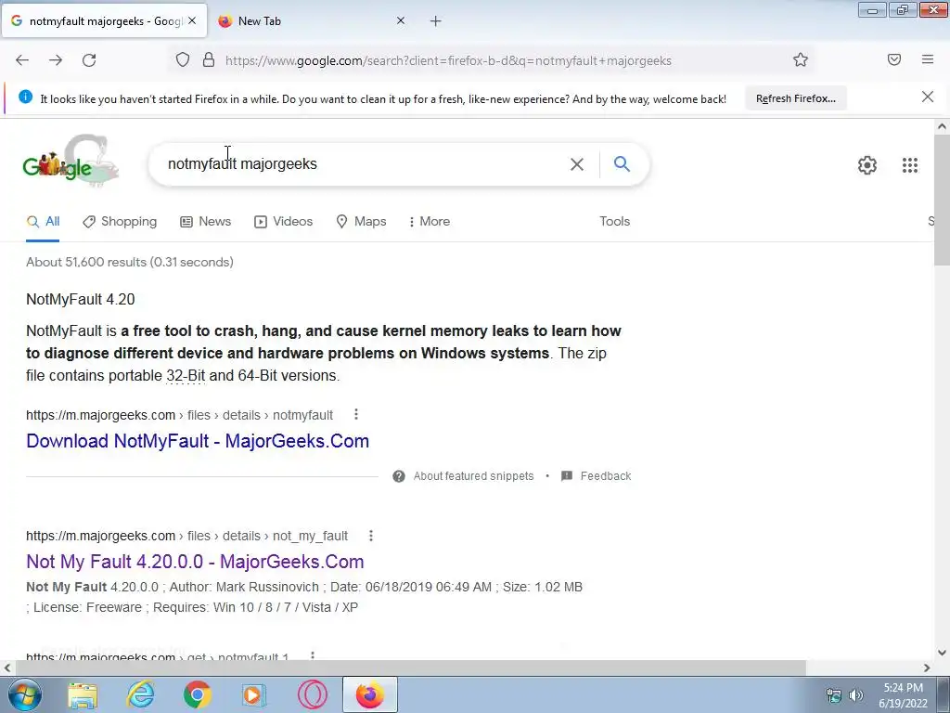950x713 pixels.
Task: Open the Google apps grid
Action: coord(909,165)
